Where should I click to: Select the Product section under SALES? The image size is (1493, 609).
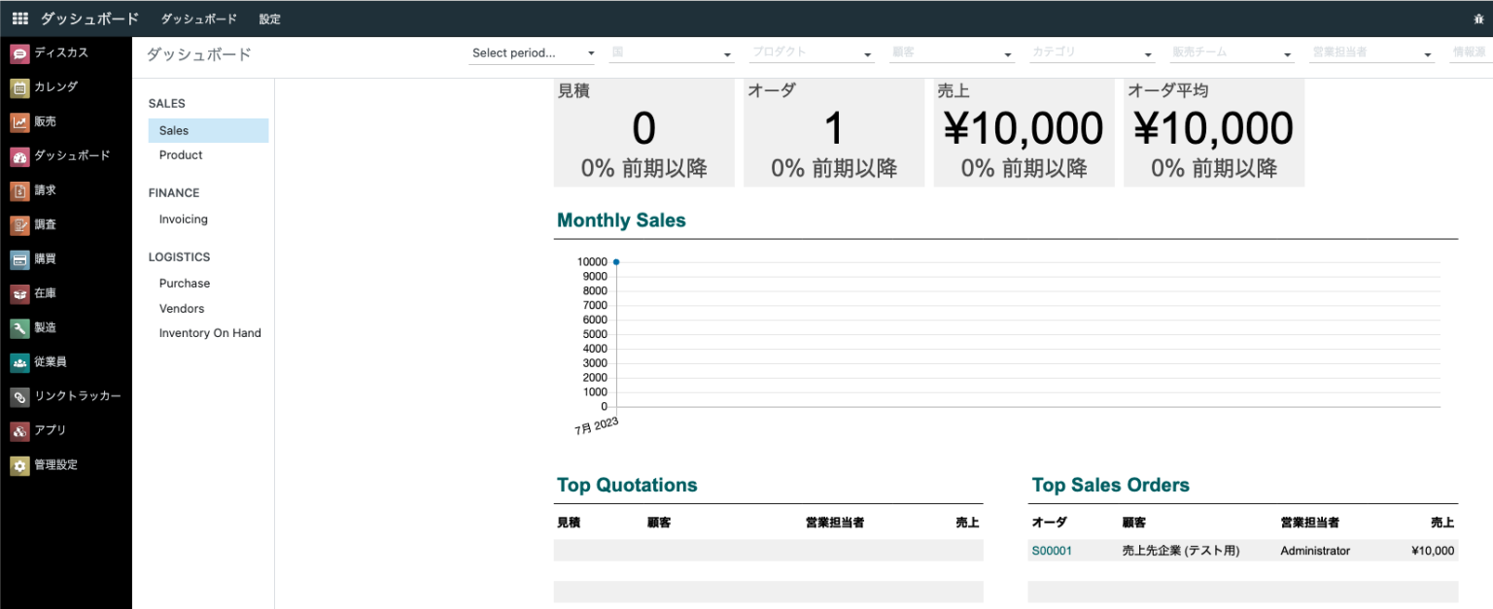(181, 154)
